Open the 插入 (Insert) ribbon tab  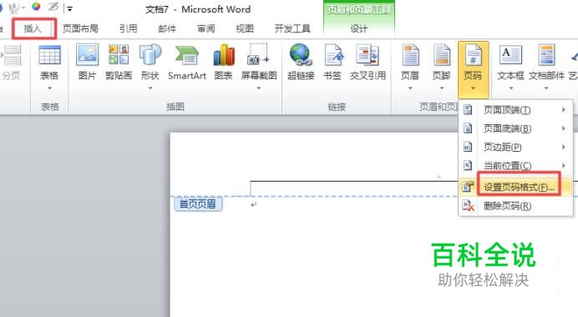33,28
